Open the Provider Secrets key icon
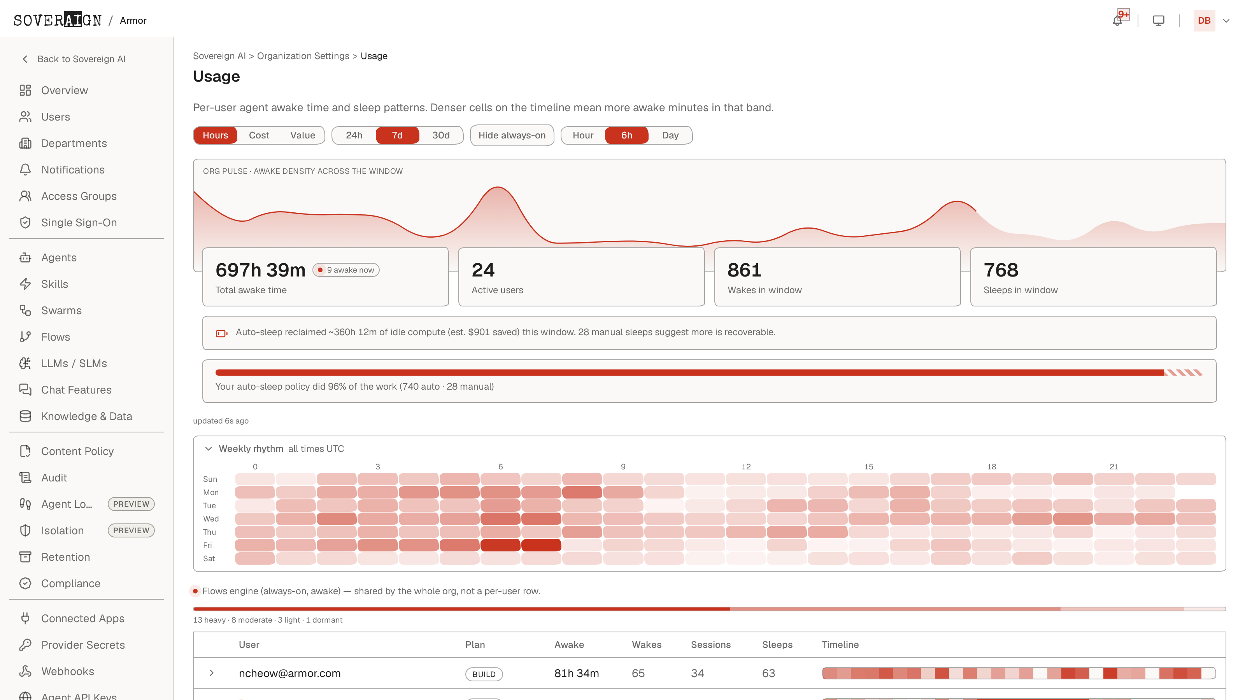Image resolution: width=1245 pixels, height=700 pixels. click(x=25, y=645)
